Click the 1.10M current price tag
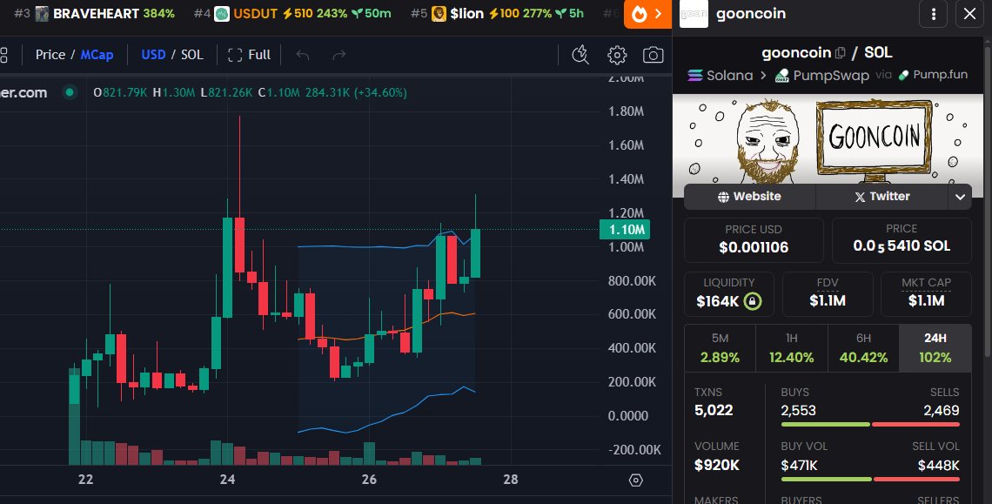Viewport: 992px width, 504px height. (x=625, y=229)
